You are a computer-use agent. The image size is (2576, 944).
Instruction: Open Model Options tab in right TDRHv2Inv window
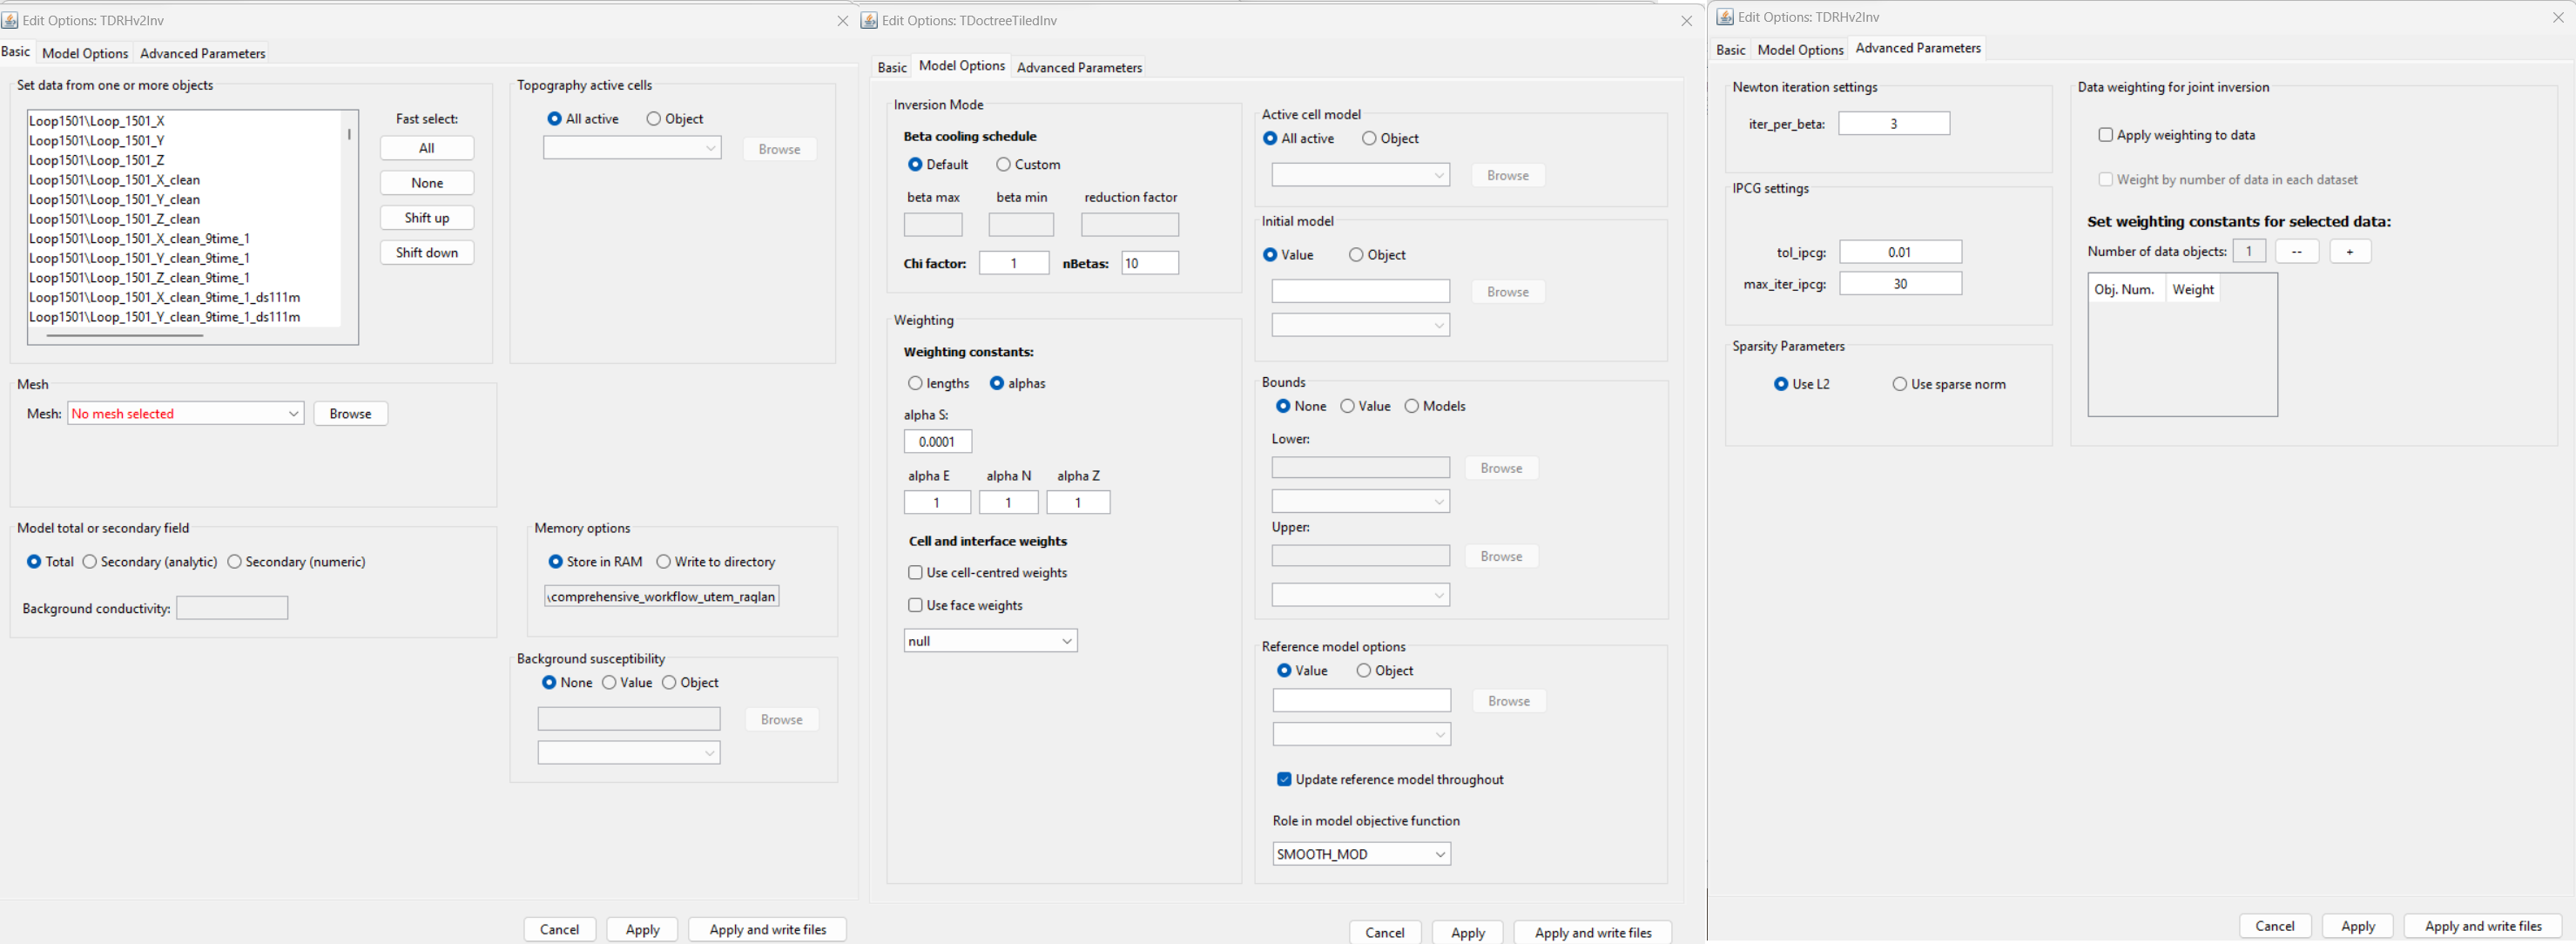click(x=1800, y=50)
